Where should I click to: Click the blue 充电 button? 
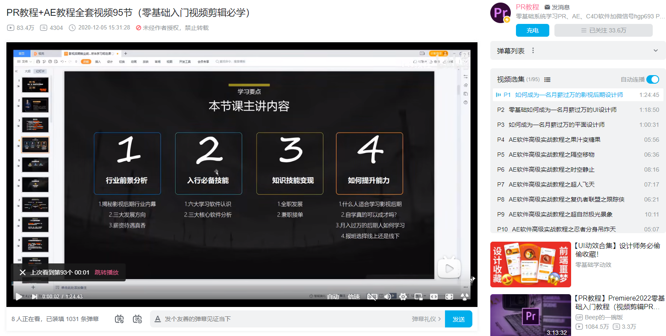[x=532, y=30]
